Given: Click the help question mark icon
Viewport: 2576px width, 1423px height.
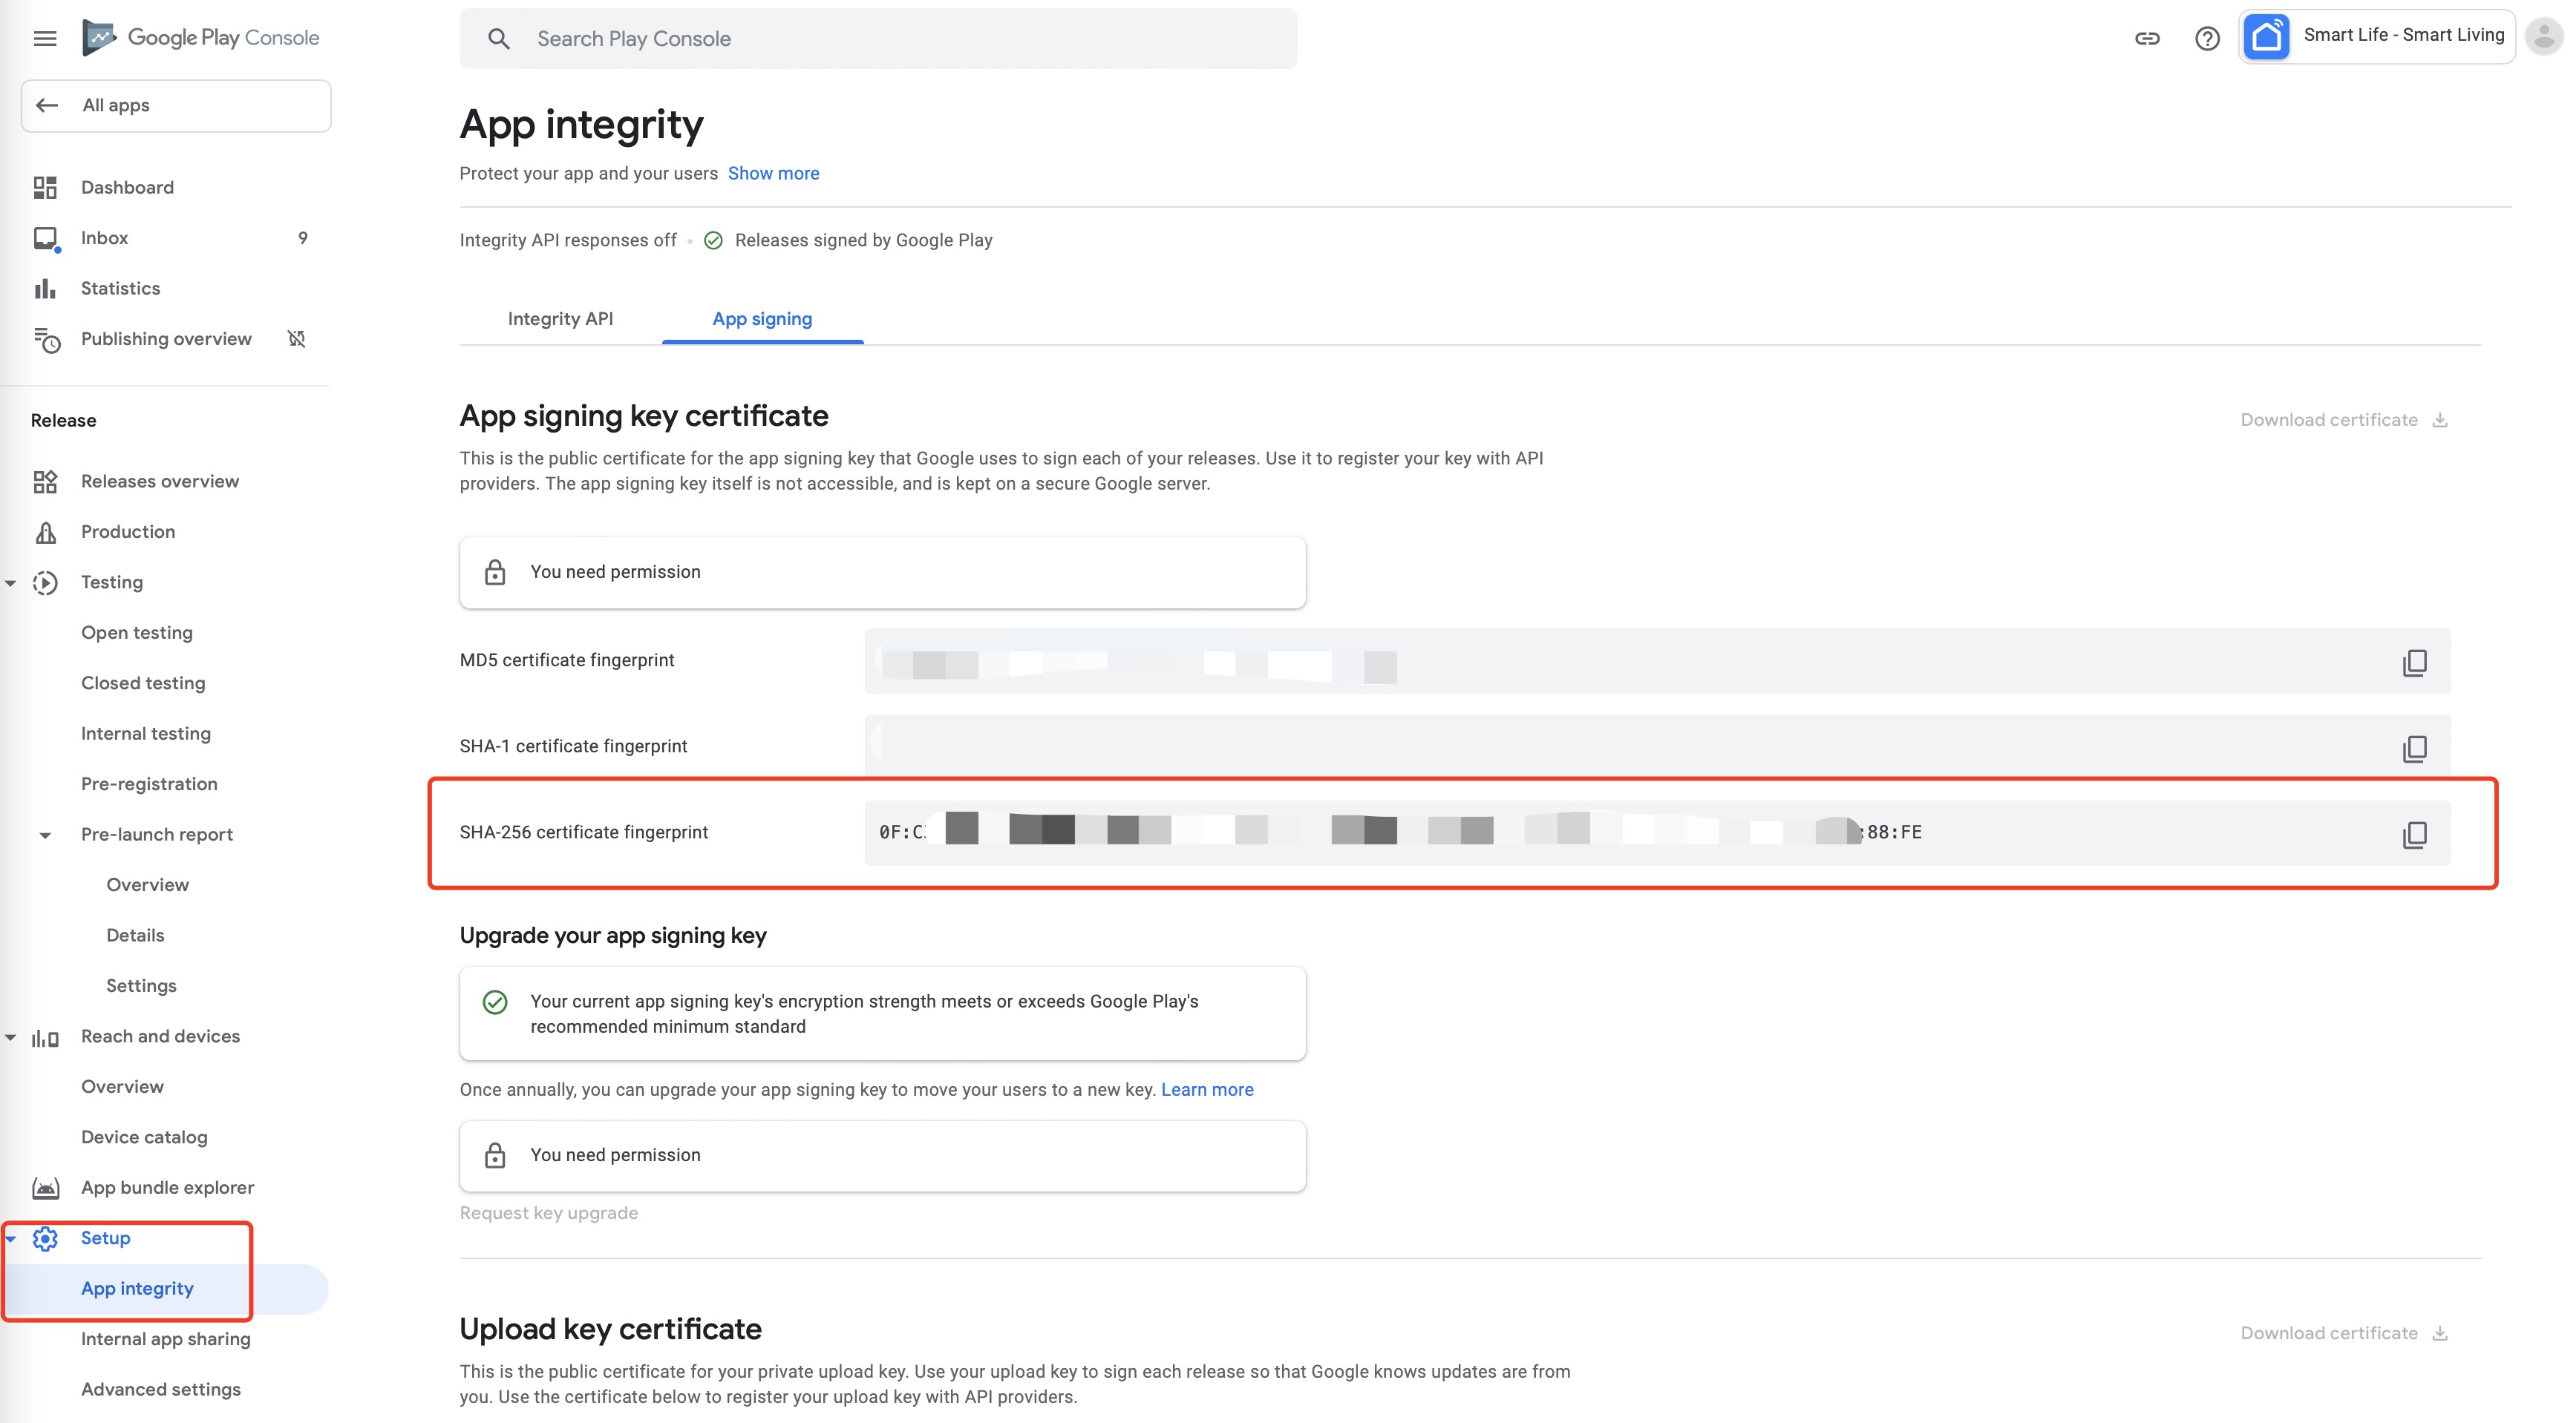Looking at the screenshot, I should [2207, 38].
